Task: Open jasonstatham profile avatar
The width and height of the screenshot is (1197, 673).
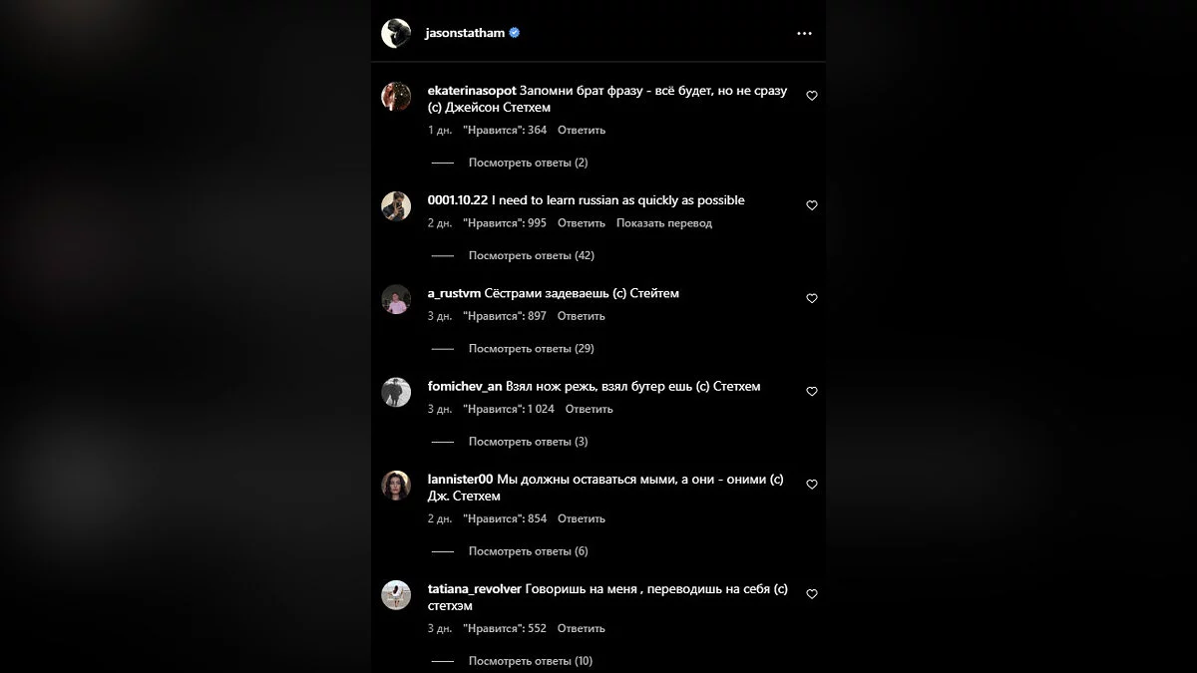Action: click(396, 33)
